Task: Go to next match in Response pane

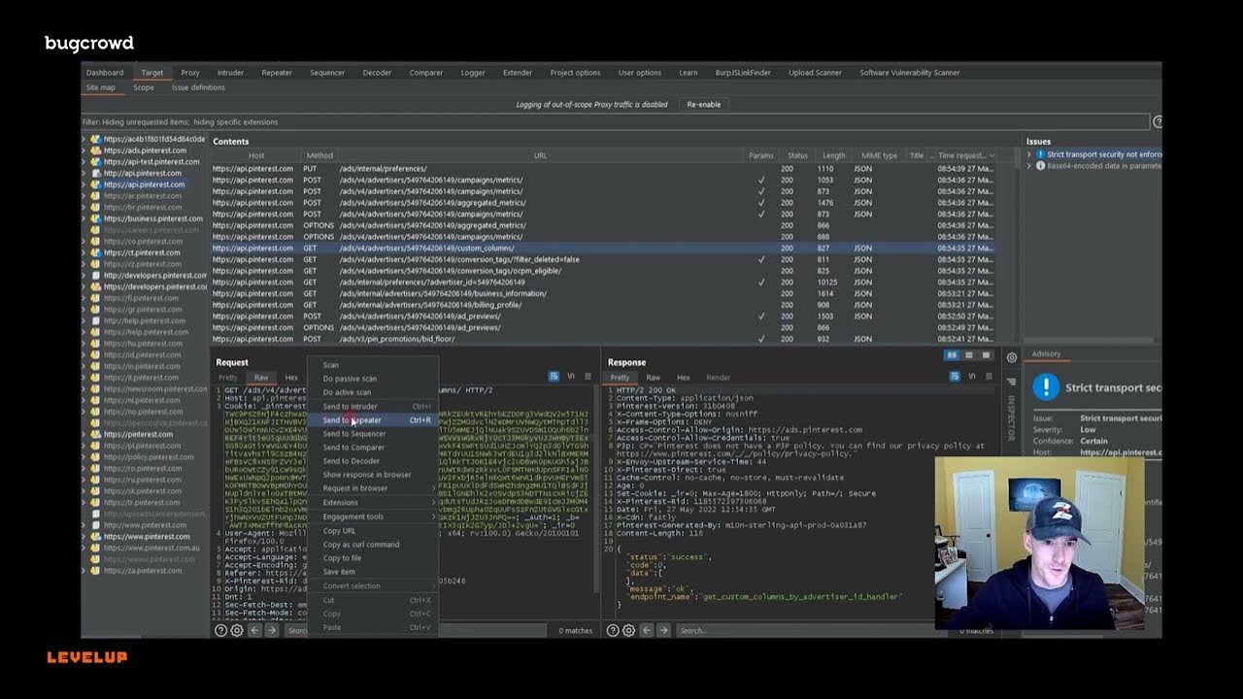Action: tap(663, 631)
